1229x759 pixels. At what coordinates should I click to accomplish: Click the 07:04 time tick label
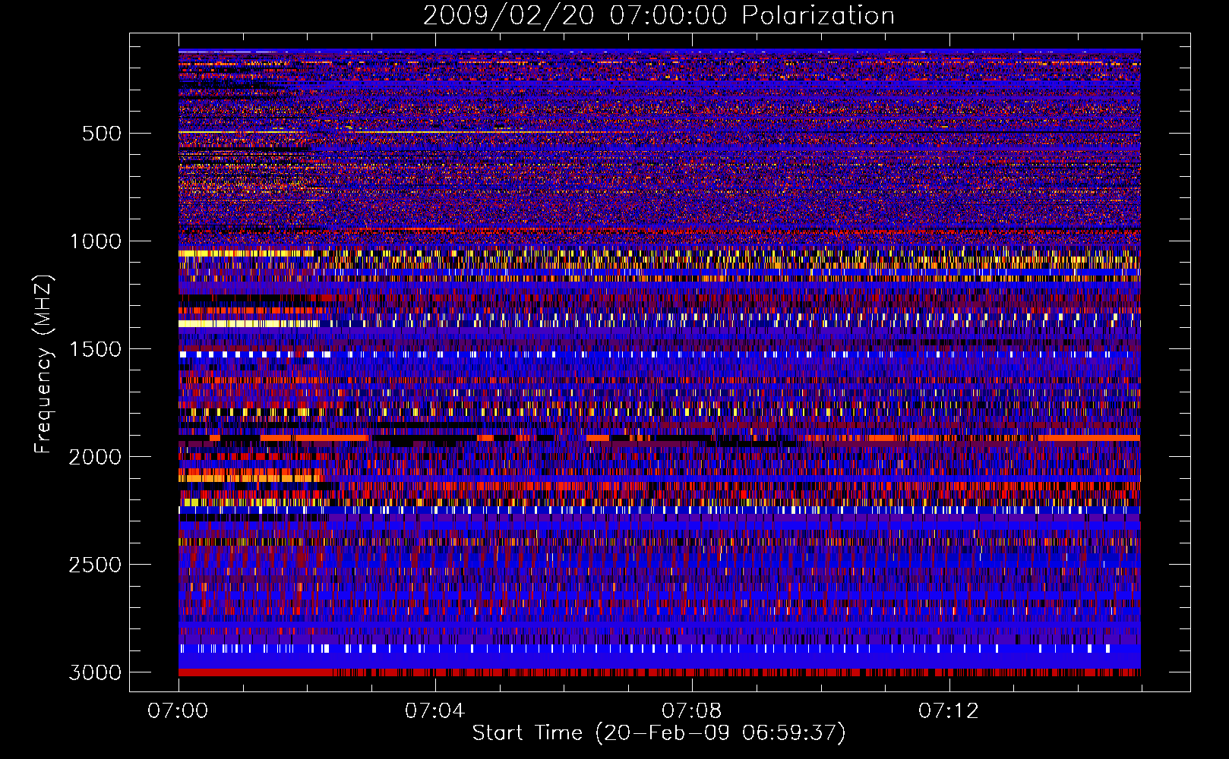pyautogui.click(x=434, y=711)
